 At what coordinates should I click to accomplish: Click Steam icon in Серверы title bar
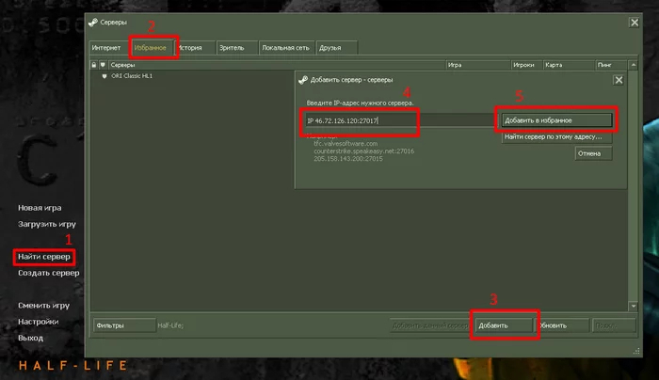tap(93, 23)
